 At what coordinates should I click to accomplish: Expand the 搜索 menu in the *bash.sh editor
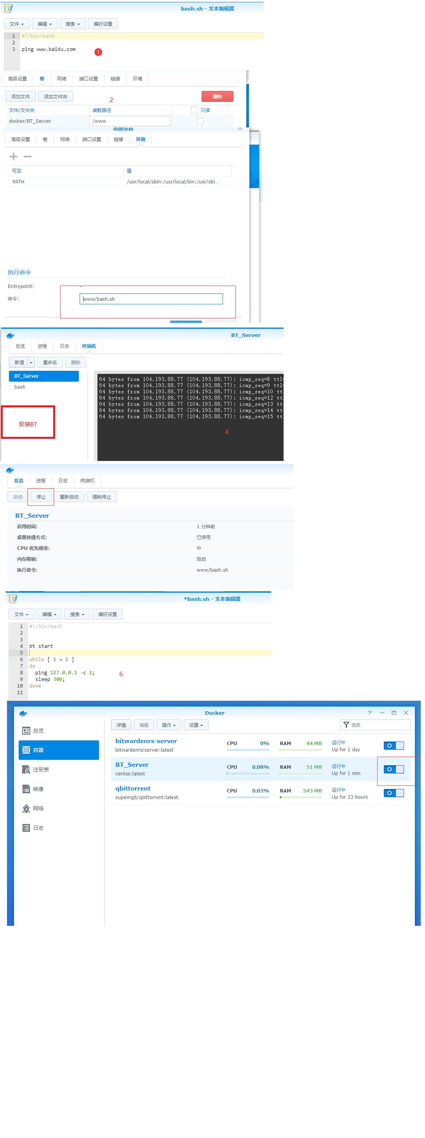coord(77,614)
